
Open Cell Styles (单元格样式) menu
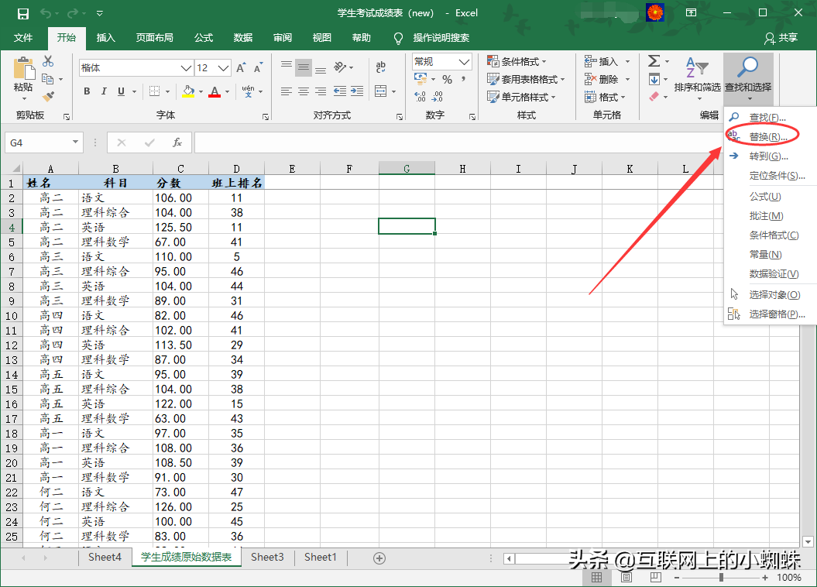521,98
